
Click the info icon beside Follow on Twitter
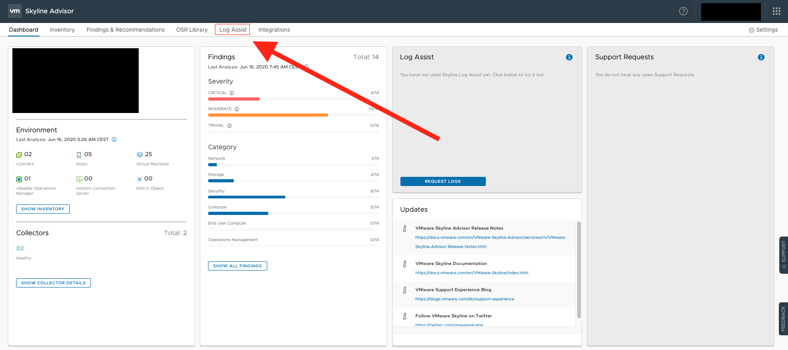tap(405, 316)
